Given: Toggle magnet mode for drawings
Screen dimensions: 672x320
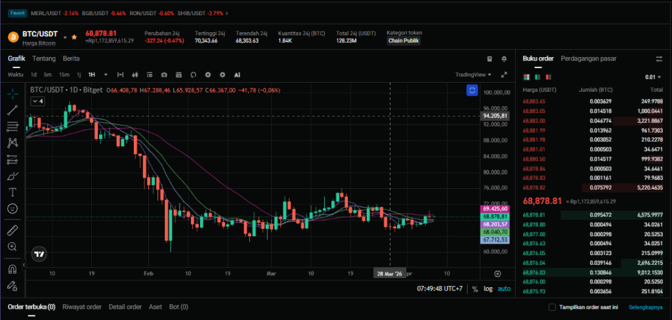Looking at the screenshot, I should tap(12, 269).
